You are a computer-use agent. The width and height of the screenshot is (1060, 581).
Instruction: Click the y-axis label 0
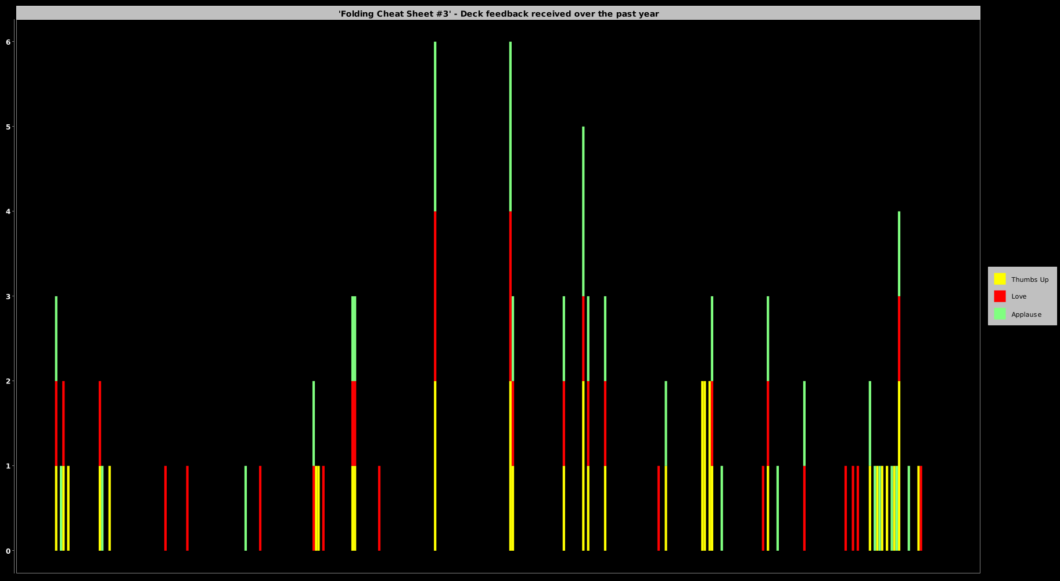[x=9, y=551]
